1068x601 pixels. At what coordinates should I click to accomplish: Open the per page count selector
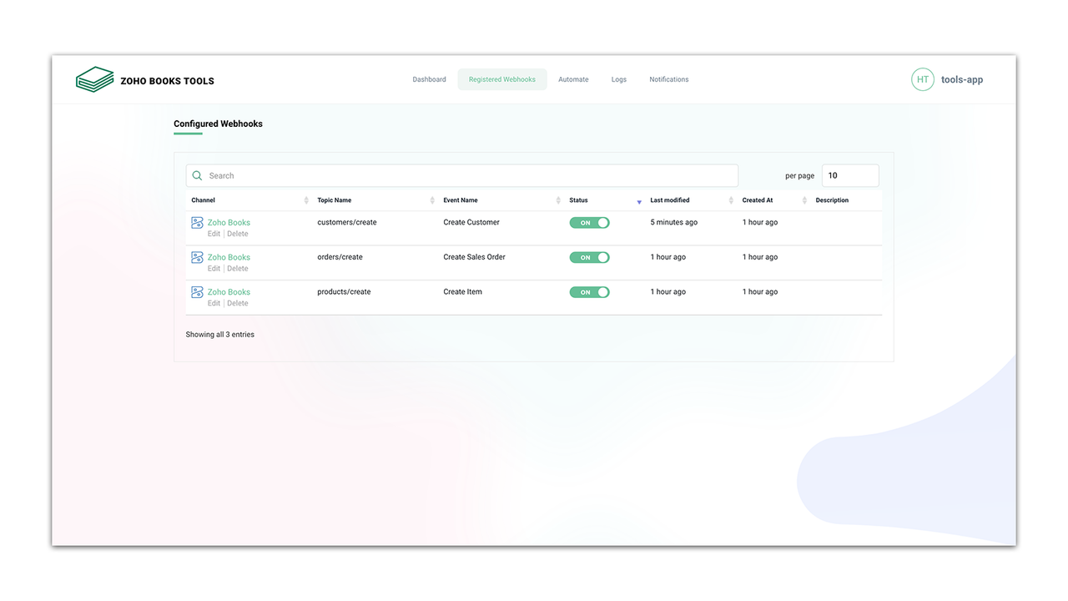(x=850, y=175)
